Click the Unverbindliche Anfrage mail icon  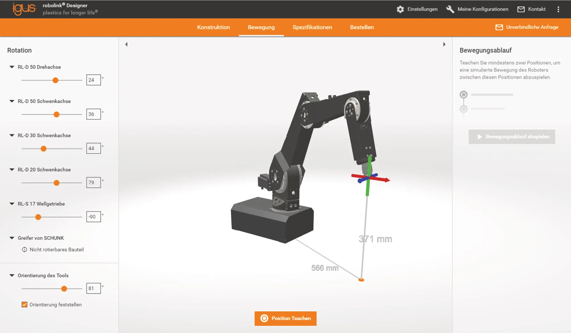499,27
